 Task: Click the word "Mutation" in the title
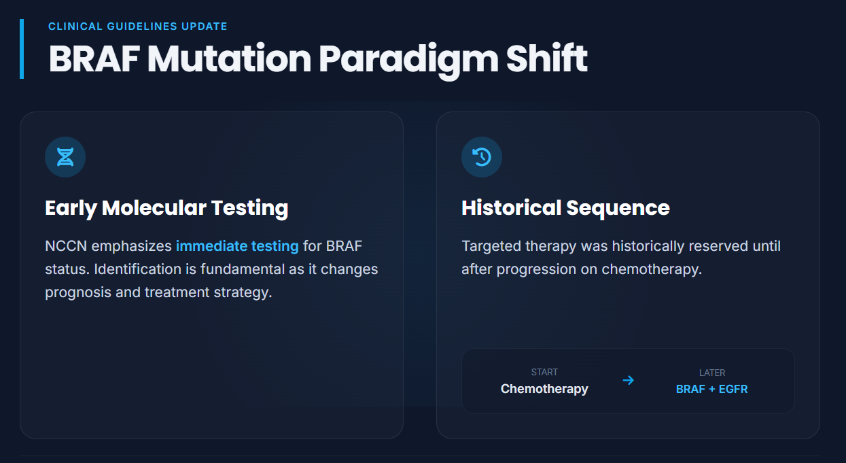pyautogui.click(x=229, y=59)
